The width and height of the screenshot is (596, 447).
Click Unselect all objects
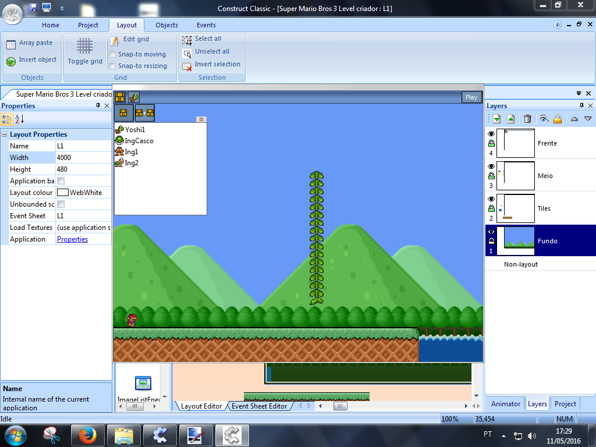pos(205,52)
